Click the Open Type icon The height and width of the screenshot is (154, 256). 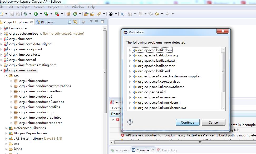point(86,14)
